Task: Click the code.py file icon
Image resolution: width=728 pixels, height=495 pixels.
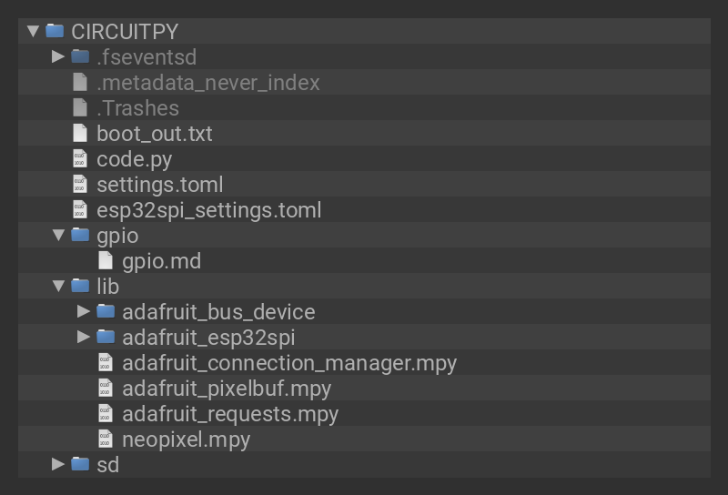Action: click(80, 159)
